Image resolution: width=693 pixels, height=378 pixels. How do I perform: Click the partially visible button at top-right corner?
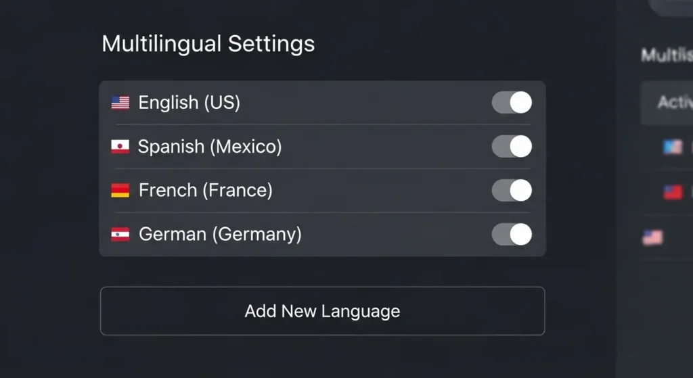pyautogui.click(x=671, y=5)
